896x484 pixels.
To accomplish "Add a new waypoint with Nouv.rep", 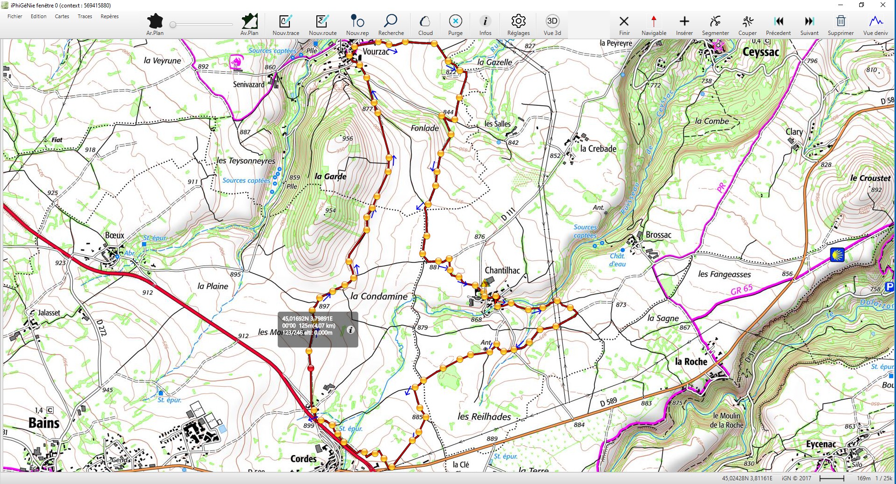I will tap(357, 22).
